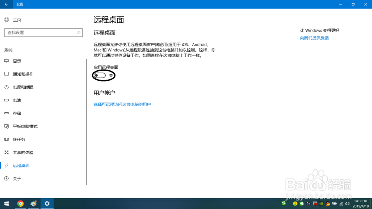Click the Settings gear taskbar button
The width and height of the screenshot is (372, 209).
[x=47, y=203]
